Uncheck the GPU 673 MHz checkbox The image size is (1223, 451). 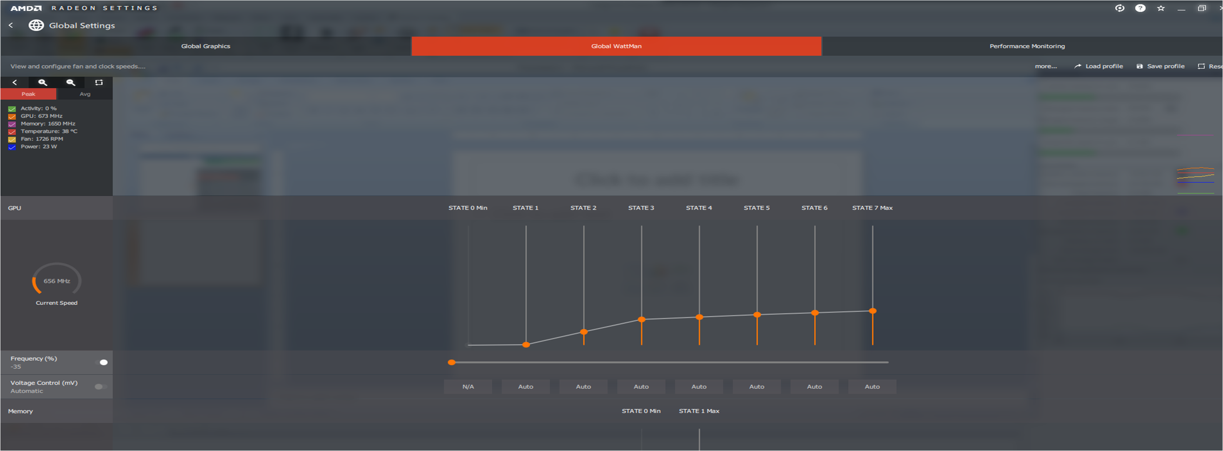12,116
